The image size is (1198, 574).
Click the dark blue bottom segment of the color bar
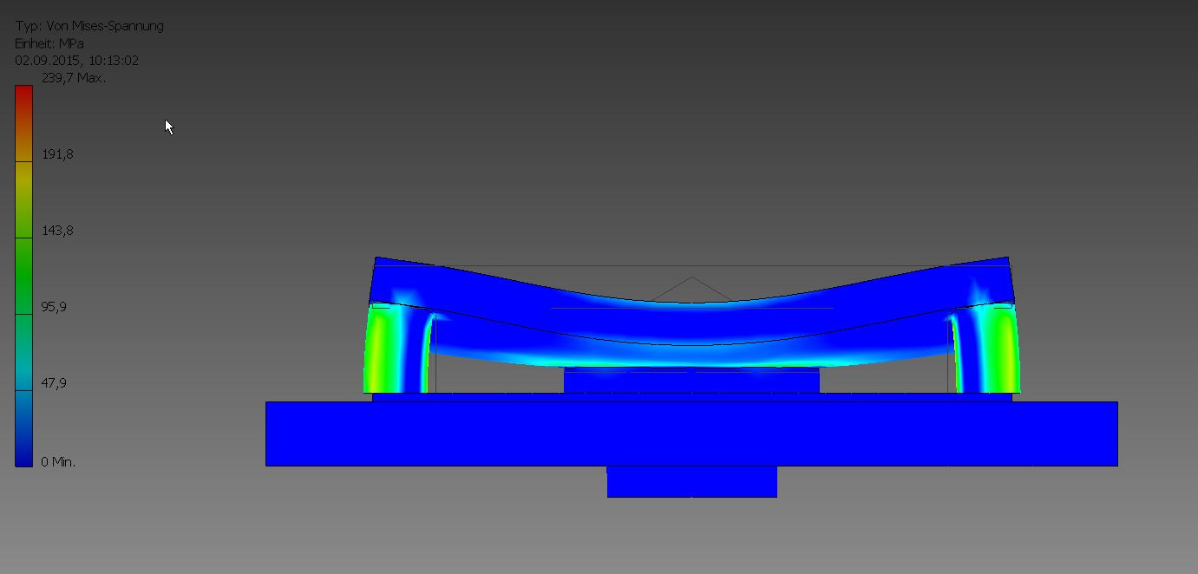[x=23, y=428]
